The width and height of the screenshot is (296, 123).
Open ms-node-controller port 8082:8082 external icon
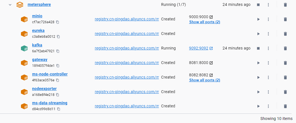click(x=211, y=75)
